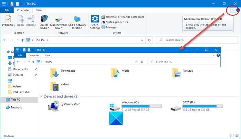The image size is (241, 139).
Task: Select the Videos folder
Action: (x=60, y=86)
